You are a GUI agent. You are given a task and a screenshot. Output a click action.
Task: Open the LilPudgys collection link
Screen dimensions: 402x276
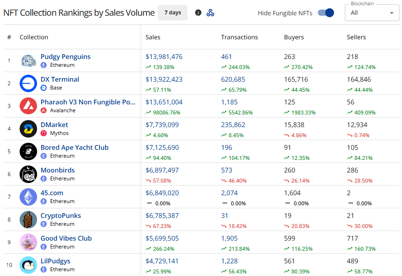pos(55,261)
